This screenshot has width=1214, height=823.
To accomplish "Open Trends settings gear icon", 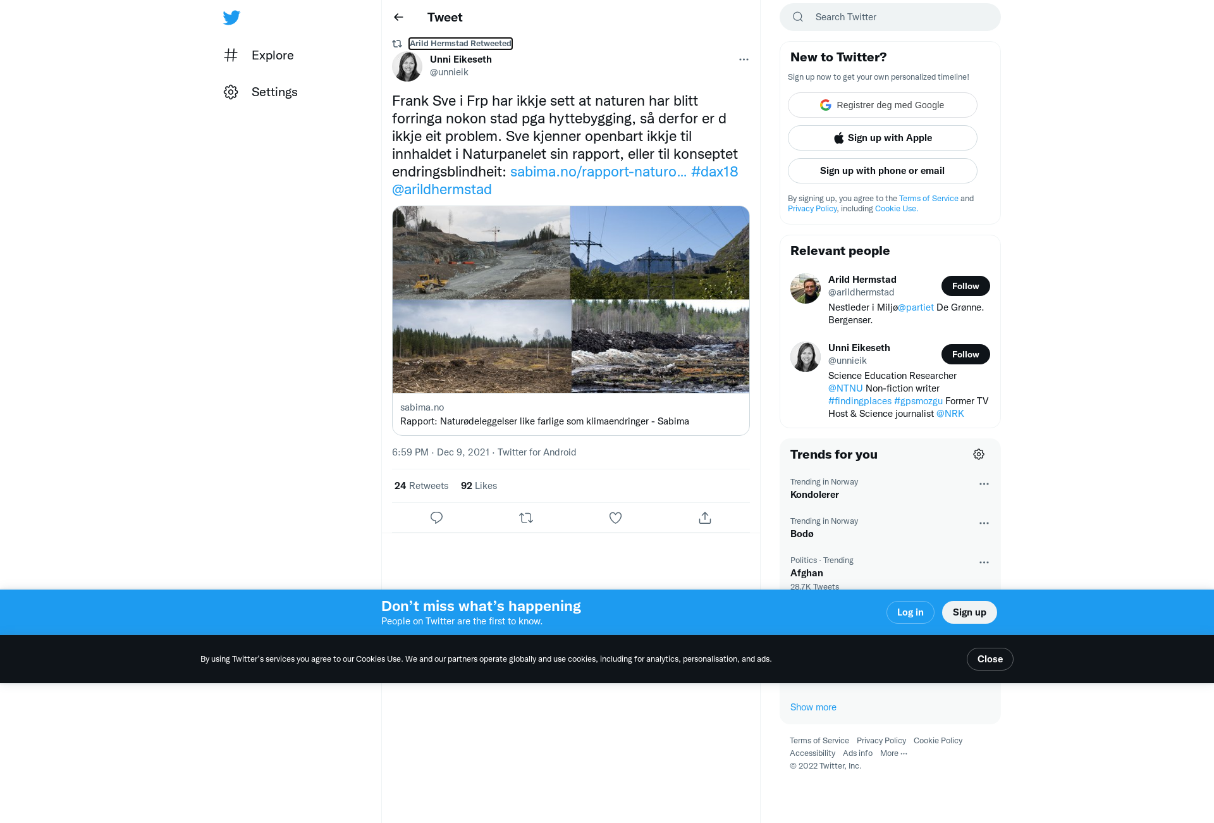I will pos(979,454).
